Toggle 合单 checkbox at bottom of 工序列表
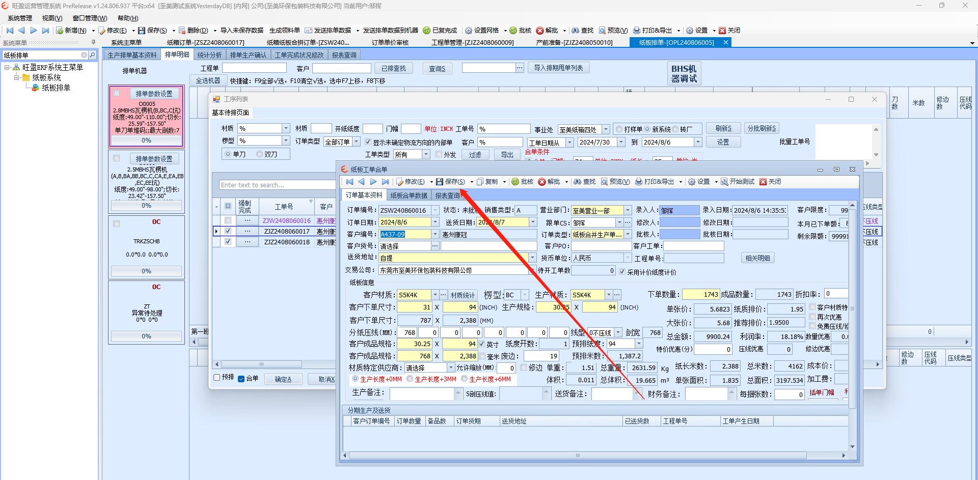This screenshot has height=480, width=978. pyautogui.click(x=241, y=378)
